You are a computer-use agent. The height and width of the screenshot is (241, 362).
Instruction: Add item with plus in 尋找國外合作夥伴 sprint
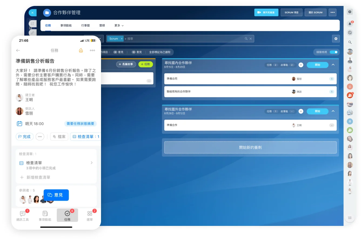301,111
